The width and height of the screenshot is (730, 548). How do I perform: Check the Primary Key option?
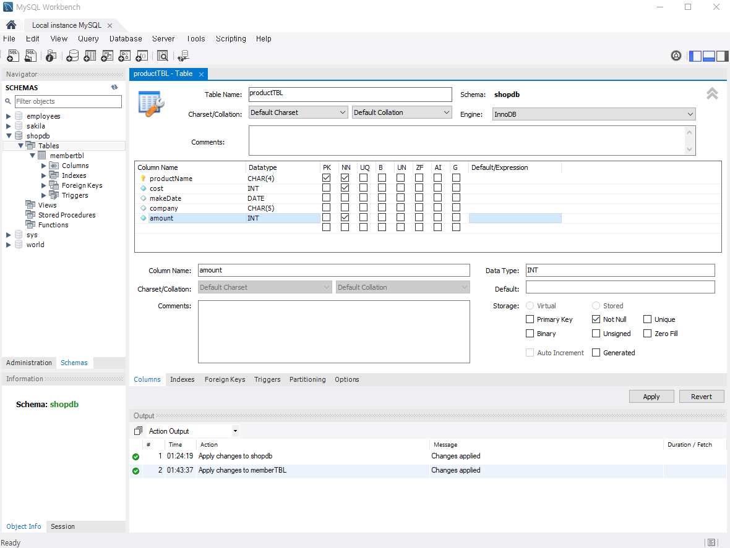(530, 319)
